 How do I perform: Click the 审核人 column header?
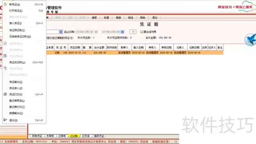pyautogui.click(x=152, y=47)
